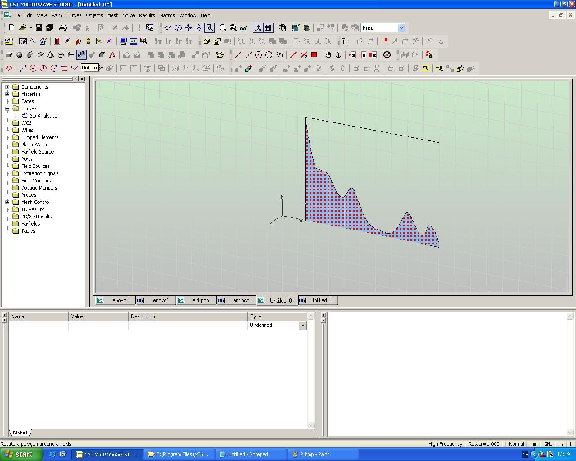Click the pick circle center icon
The image size is (576, 461).
(x=259, y=55)
